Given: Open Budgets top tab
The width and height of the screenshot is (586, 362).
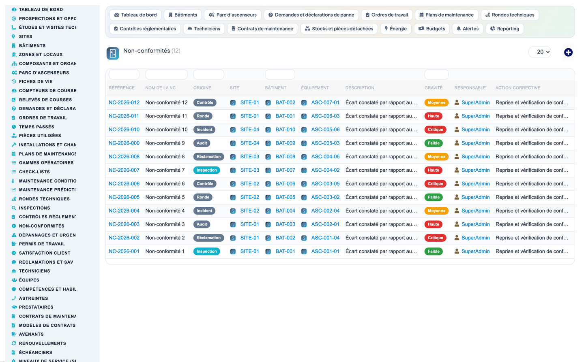Looking at the screenshot, I should pyautogui.click(x=431, y=29).
